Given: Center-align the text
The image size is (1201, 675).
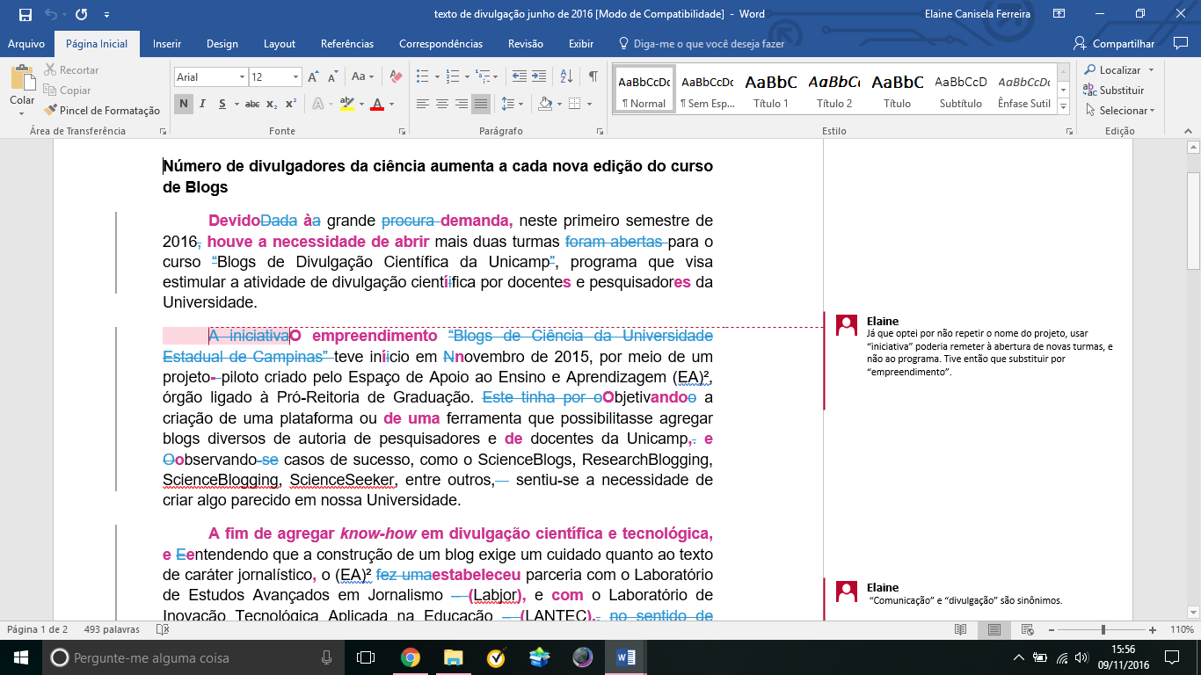Looking at the screenshot, I should tap(442, 104).
